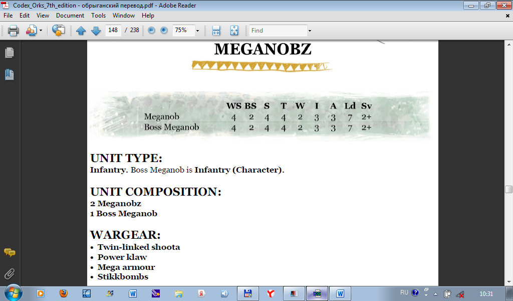Zoom in with the plus button
This screenshot has width=513, height=301.
(x=164, y=31)
